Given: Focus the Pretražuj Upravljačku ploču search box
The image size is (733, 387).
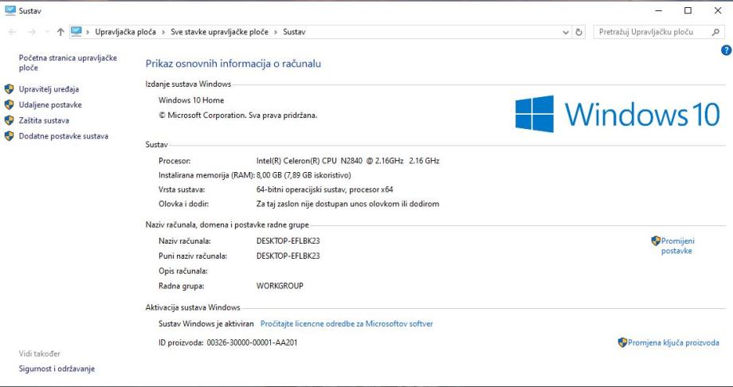Looking at the screenshot, I should (658, 32).
